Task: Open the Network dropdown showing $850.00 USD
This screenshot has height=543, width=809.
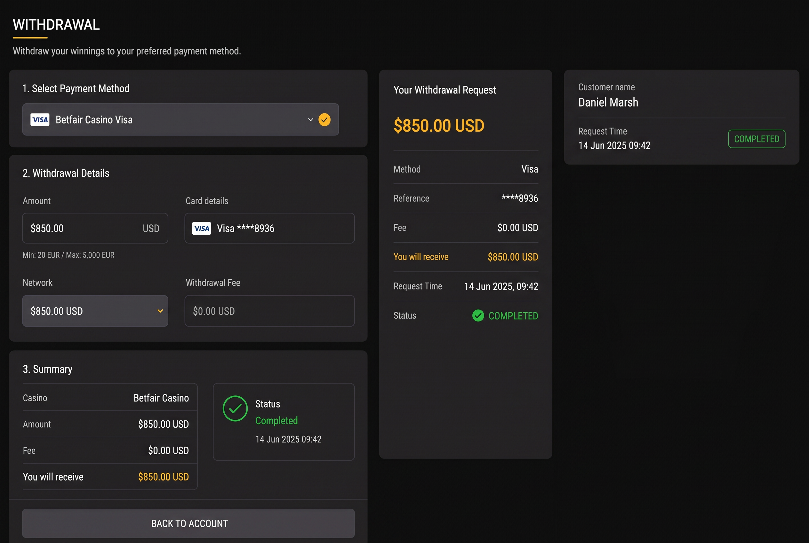Action: click(95, 311)
